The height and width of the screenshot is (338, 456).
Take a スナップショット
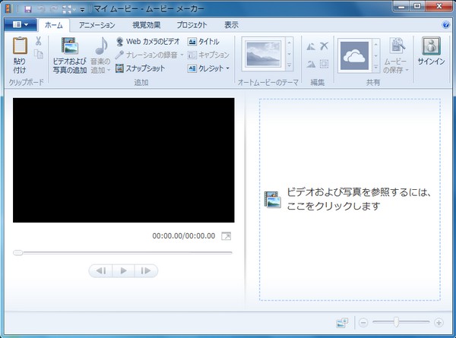coord(140,68)
